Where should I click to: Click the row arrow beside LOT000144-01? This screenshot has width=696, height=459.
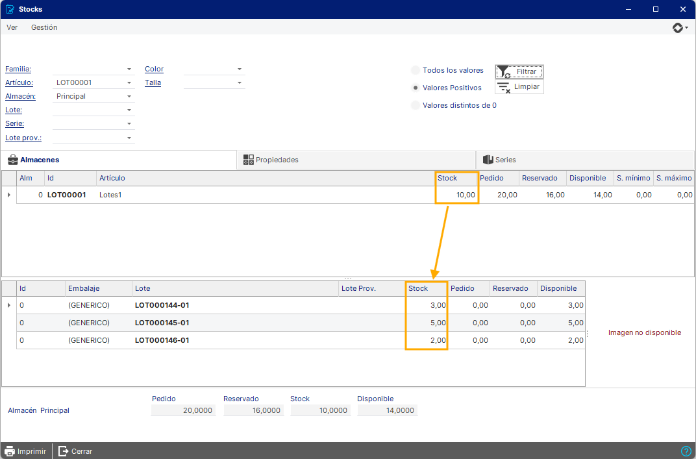9,305
